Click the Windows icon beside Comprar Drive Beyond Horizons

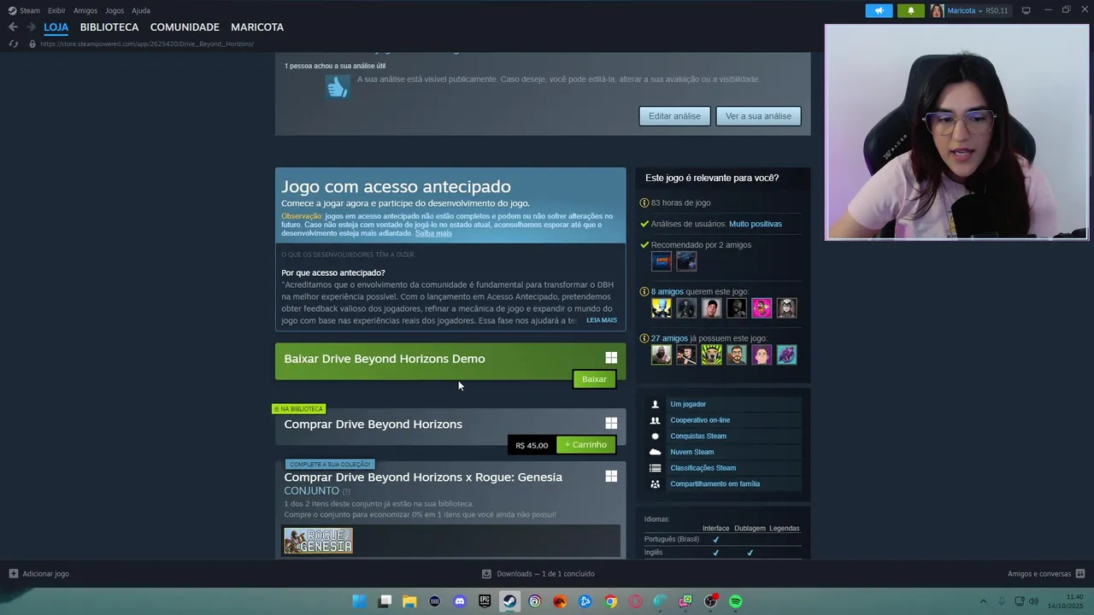click(611, 423)
